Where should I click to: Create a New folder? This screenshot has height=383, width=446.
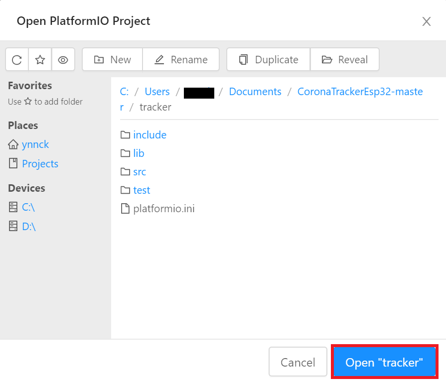pos(112,60)
